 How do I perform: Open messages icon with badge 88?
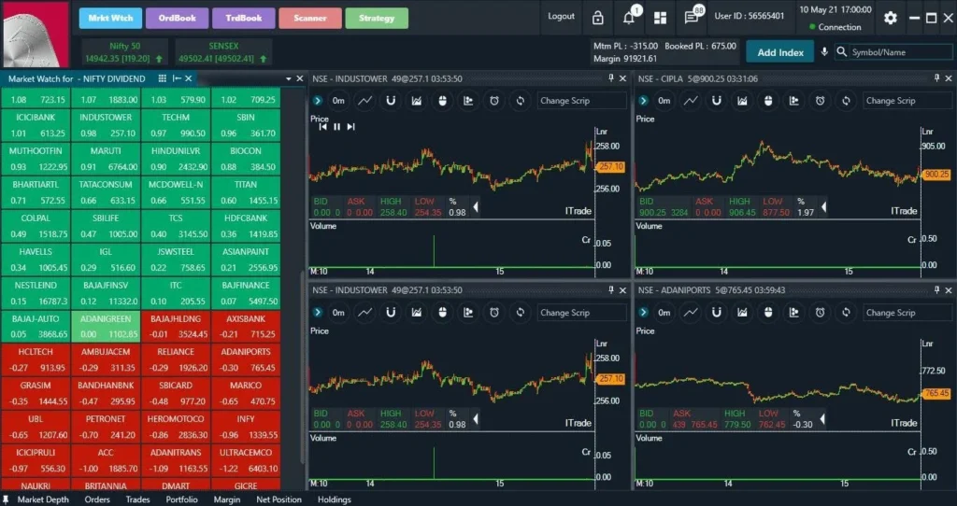(693, 17)
